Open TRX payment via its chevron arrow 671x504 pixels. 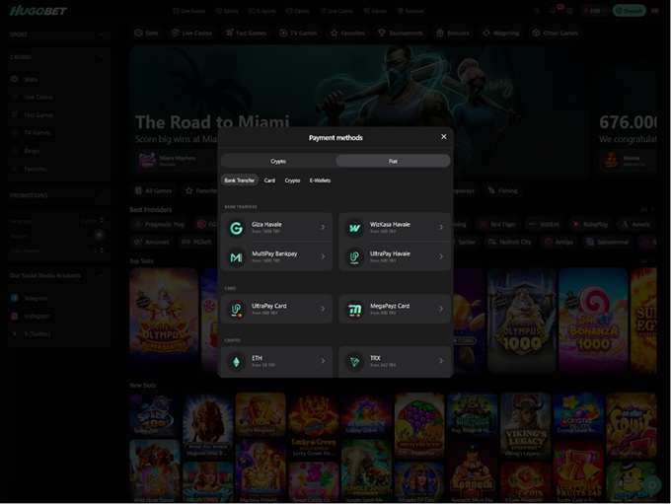(441, 361)
